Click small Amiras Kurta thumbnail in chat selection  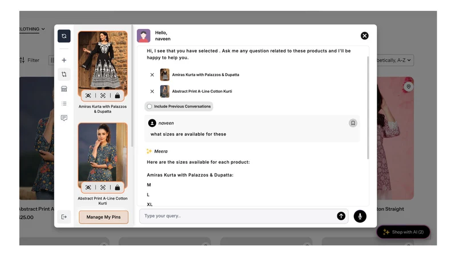165,75
